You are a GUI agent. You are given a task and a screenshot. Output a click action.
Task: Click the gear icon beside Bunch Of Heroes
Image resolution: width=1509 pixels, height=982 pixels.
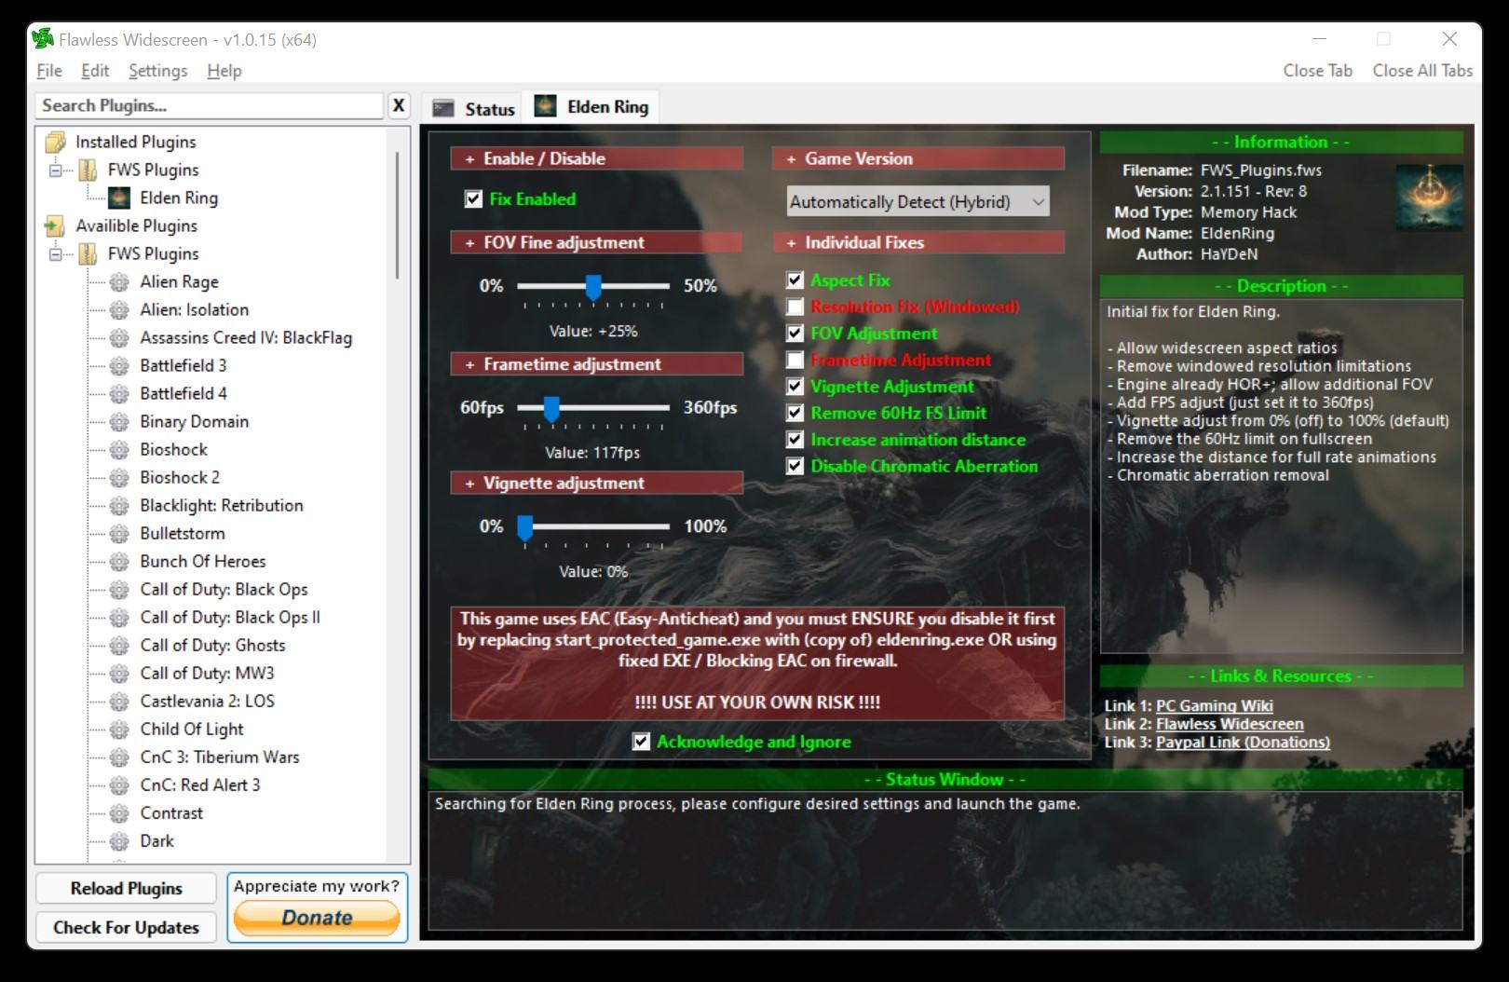(119, 561)
